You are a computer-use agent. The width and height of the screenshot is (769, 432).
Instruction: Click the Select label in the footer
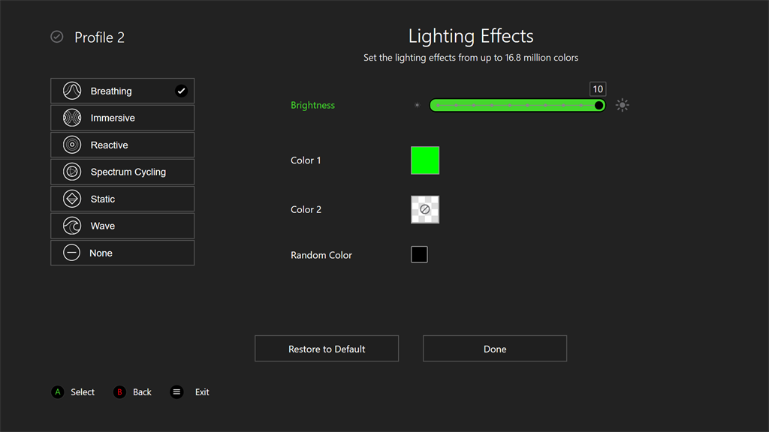click(x=83, y=391)
